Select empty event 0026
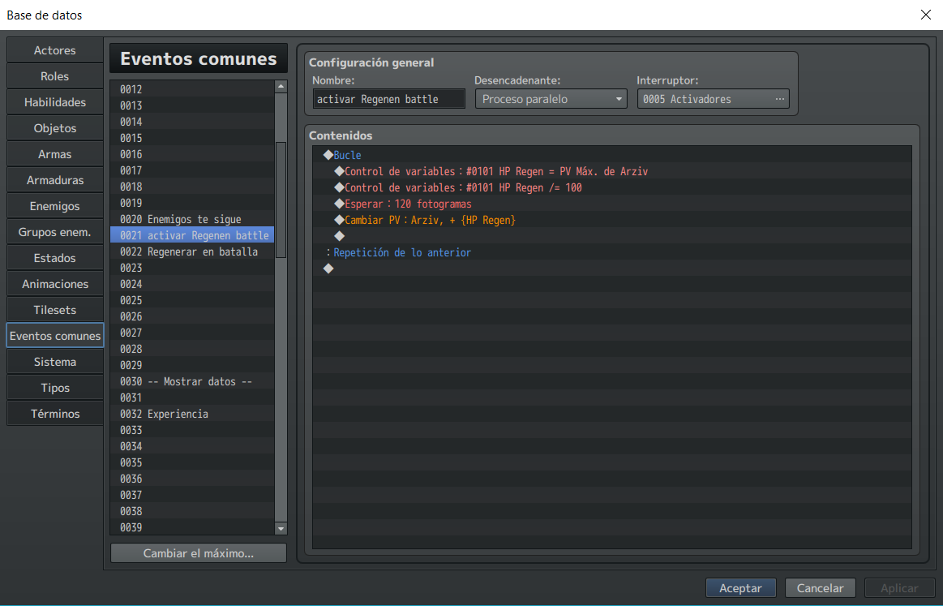This screenshot has height=606, width=943. pos(192,316)
